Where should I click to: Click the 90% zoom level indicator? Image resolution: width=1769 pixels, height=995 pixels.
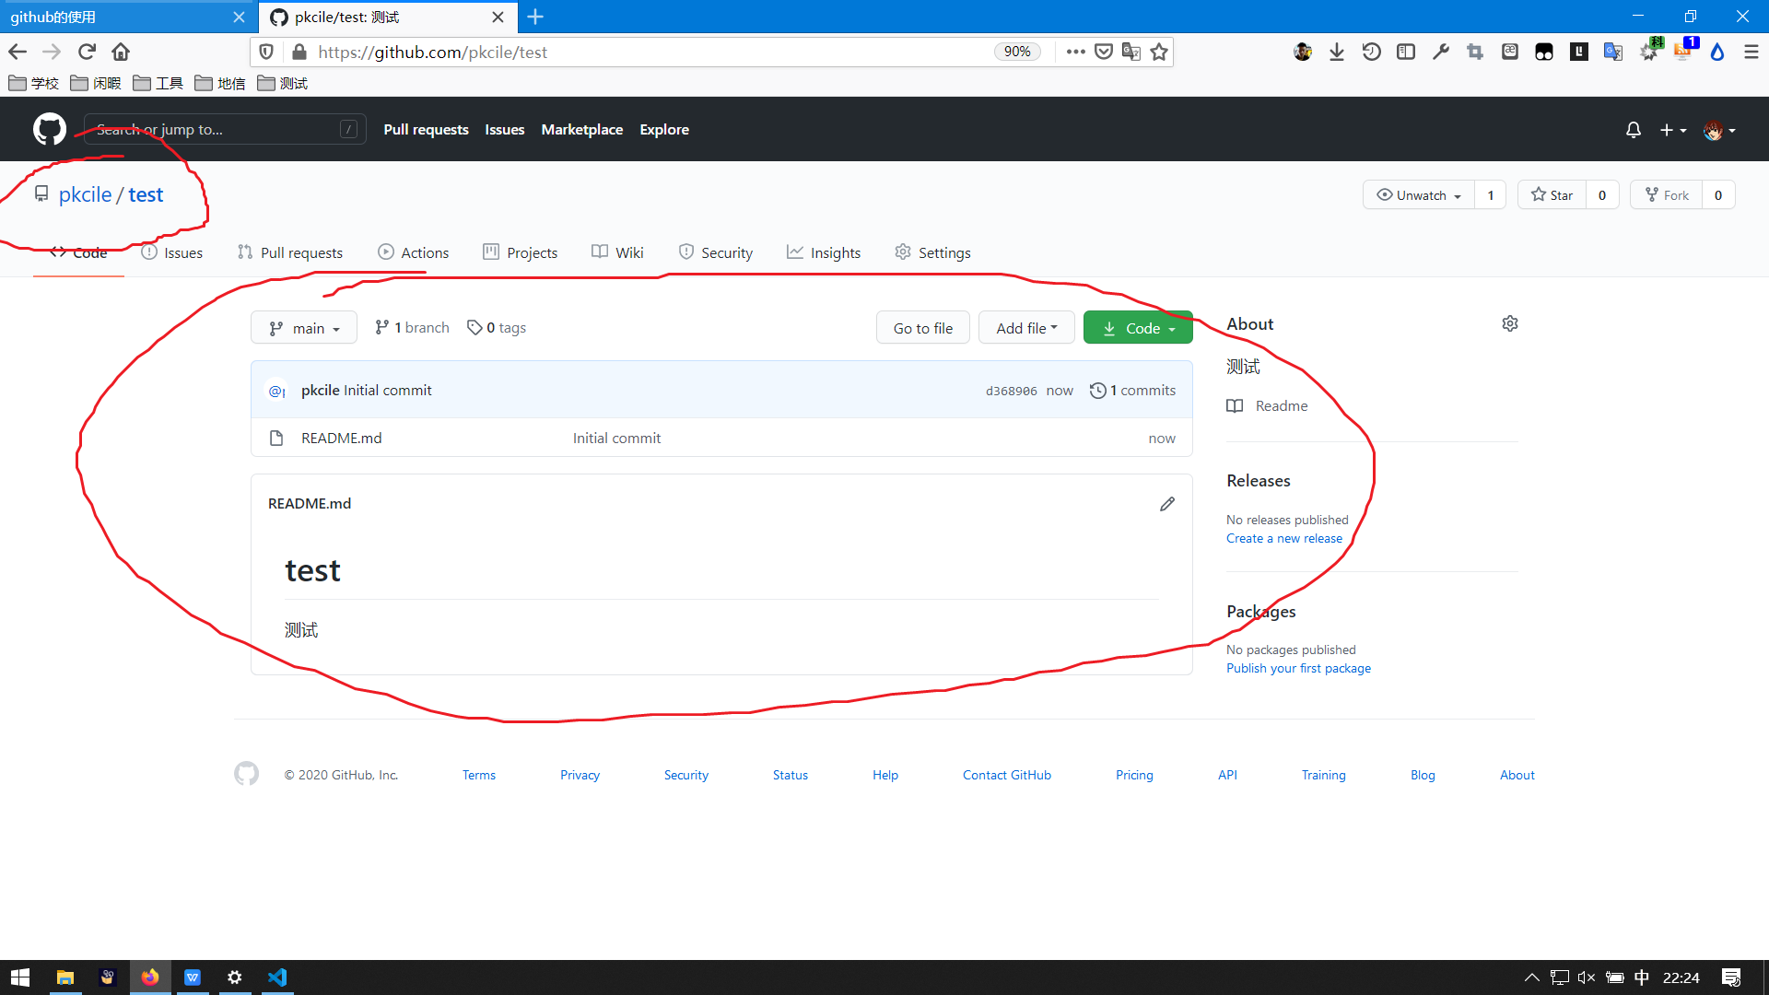point(1017,52)
